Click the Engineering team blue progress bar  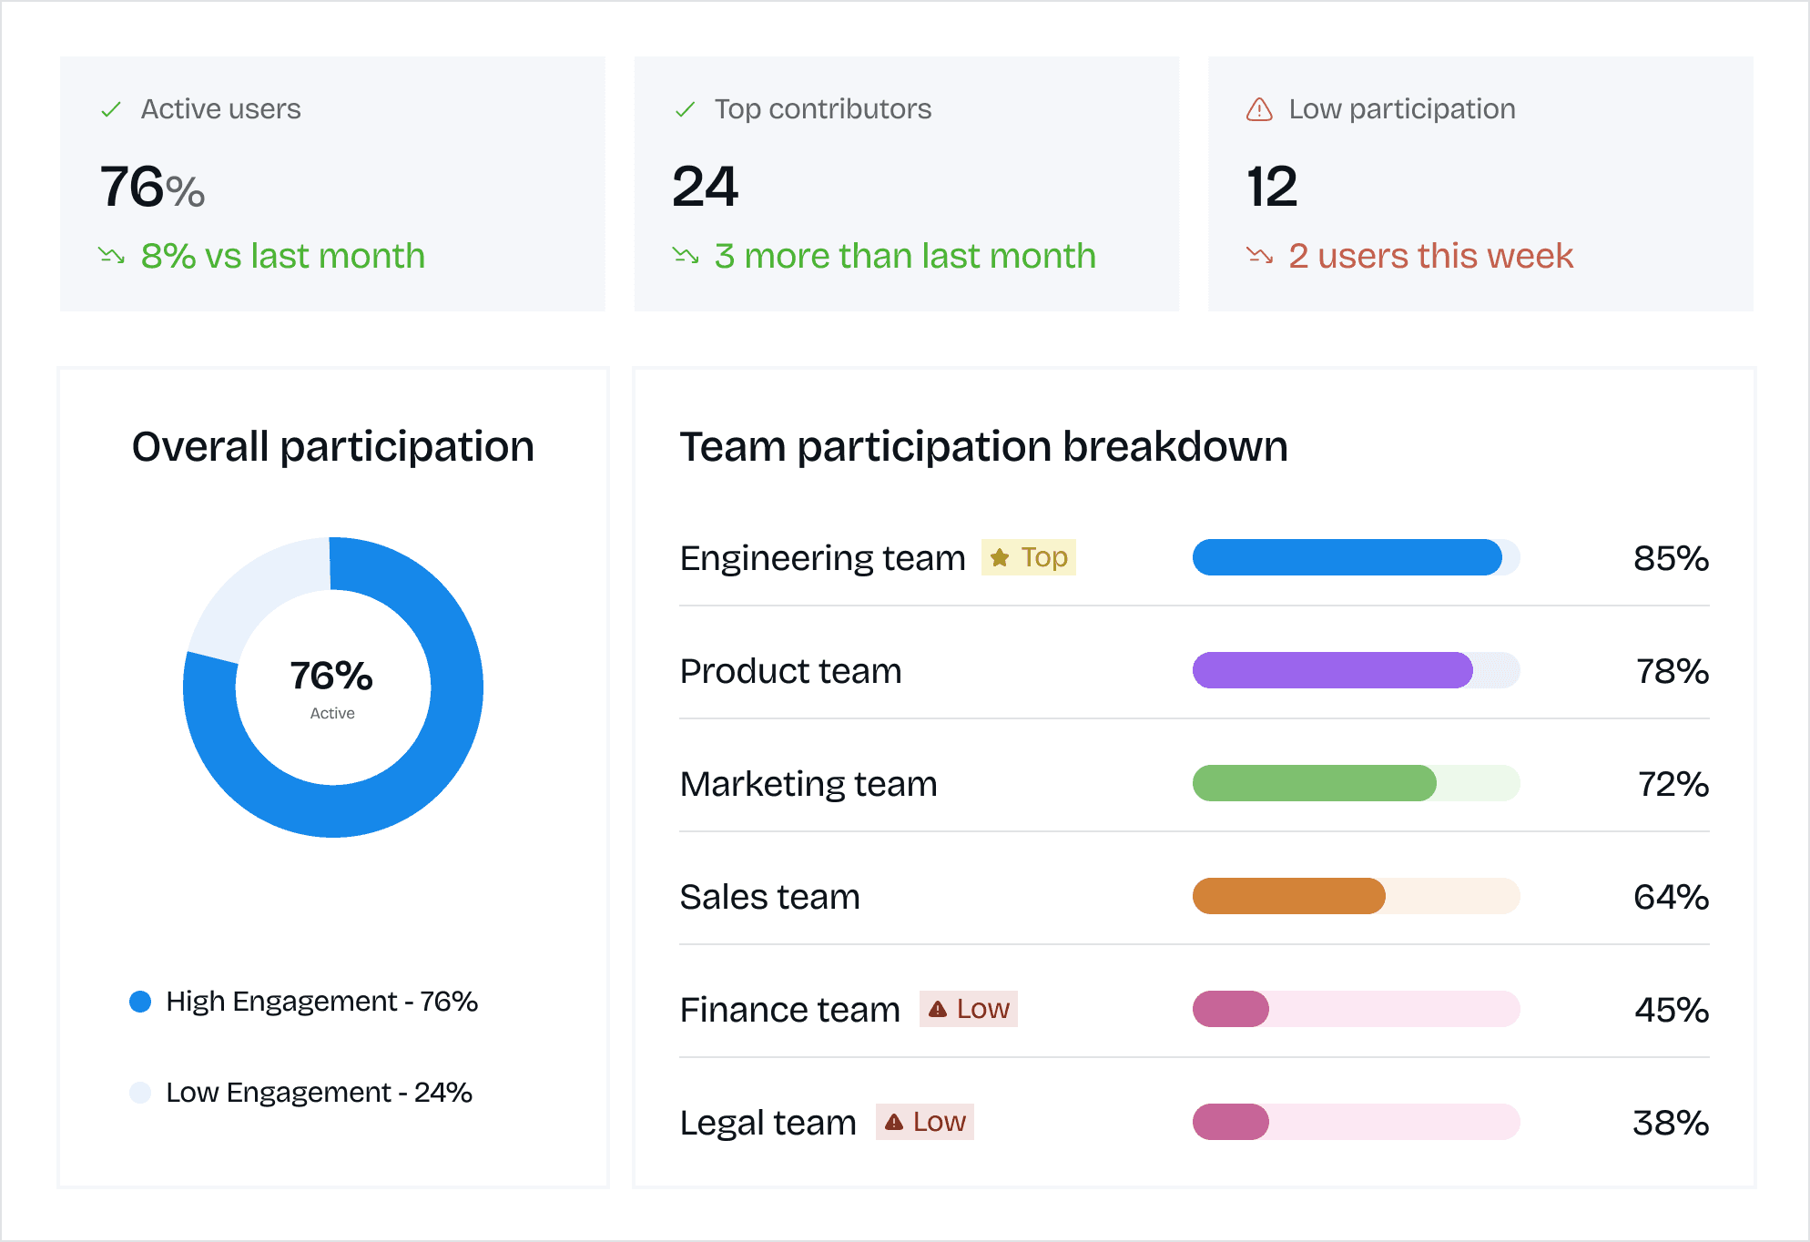(x=1347, y=557)
